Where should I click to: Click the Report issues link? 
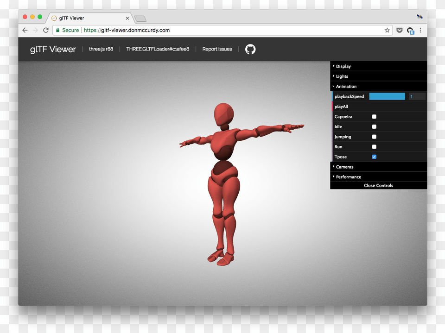tap(217, 49)
